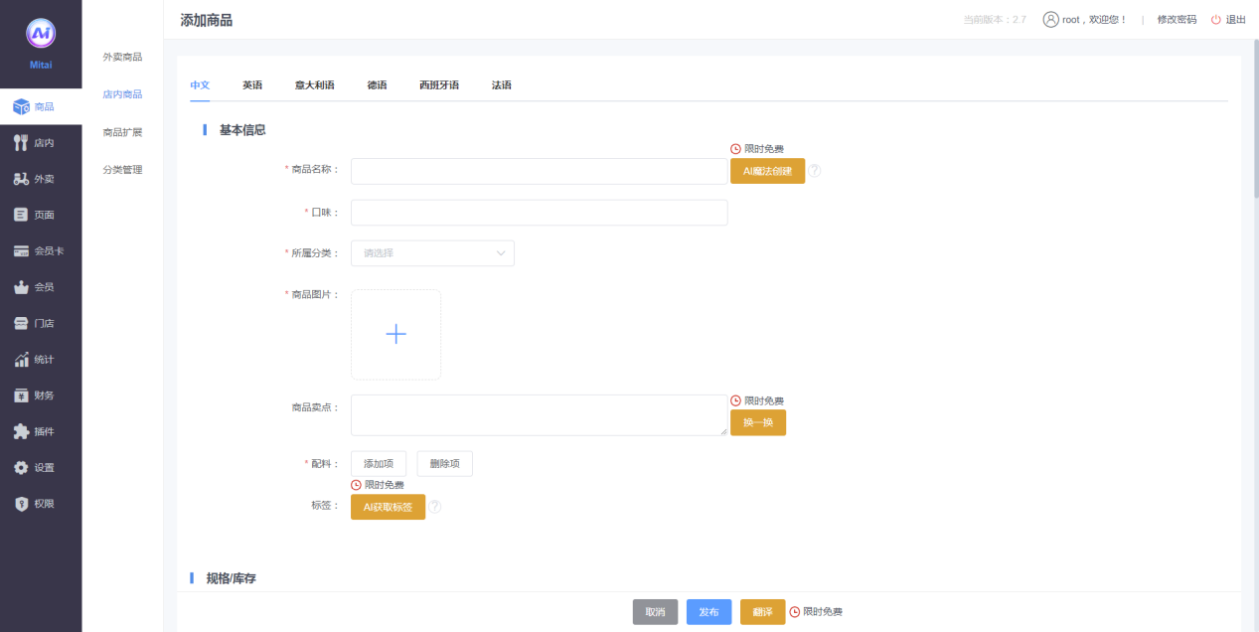The width and height of the screenshot is (1259, 632).
Task: Click the 商品名称 input field
Action: coord(539,172)
